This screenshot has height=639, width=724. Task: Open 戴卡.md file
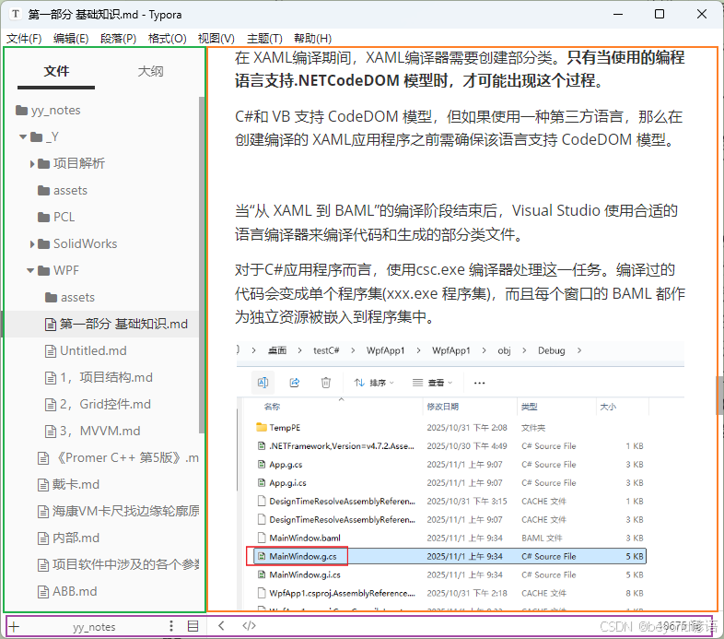click(x=68, y=485)
